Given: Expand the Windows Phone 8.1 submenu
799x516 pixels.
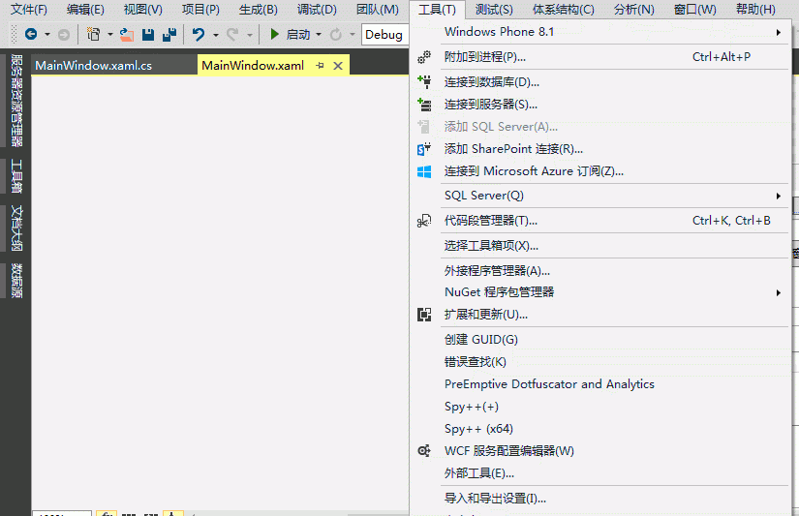Looking at the screenshot, I should click(778, 32).
